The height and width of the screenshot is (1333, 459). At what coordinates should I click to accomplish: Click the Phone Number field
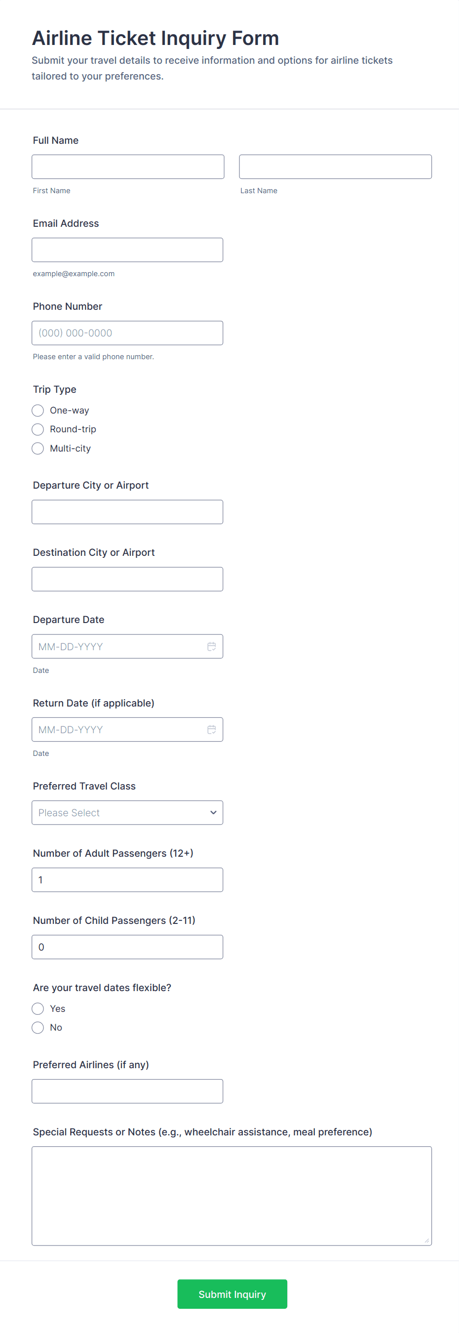[x=127, y=333]
